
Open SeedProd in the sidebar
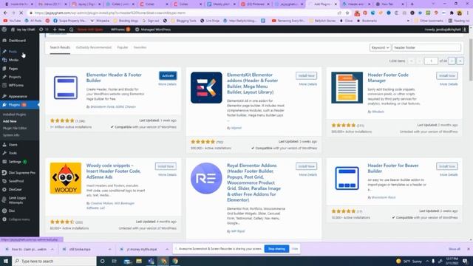16,181
